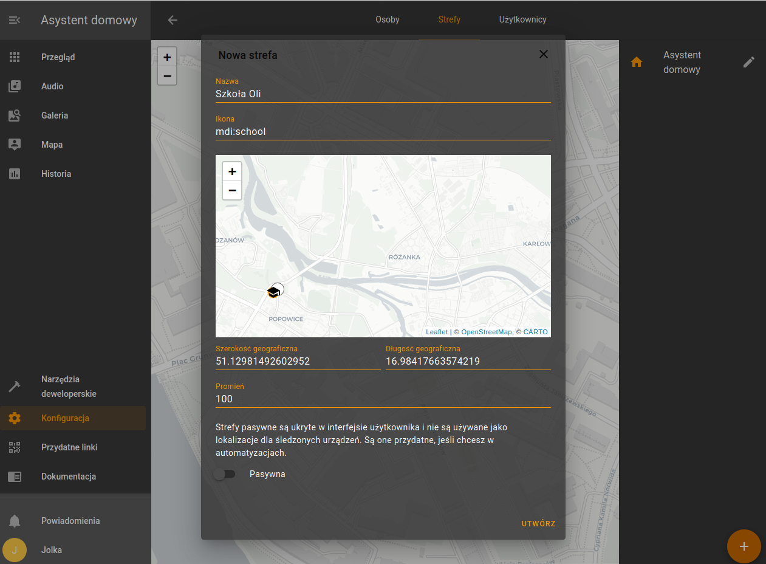Toggle the Pasywna switch
The height and width of the screenshot is (564, 766).
coord(224,474)
